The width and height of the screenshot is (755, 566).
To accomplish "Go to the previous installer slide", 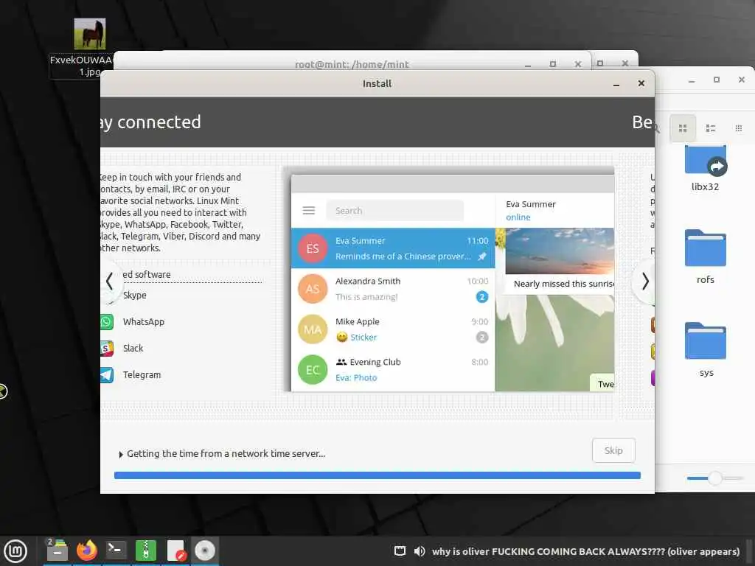I will tap(110, 281).
